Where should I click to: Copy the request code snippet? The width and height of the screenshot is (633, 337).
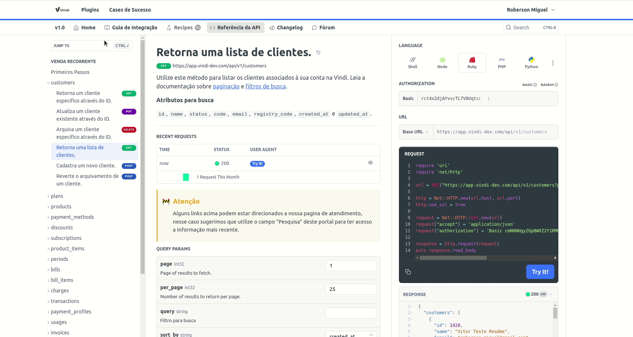click(408, 272)
